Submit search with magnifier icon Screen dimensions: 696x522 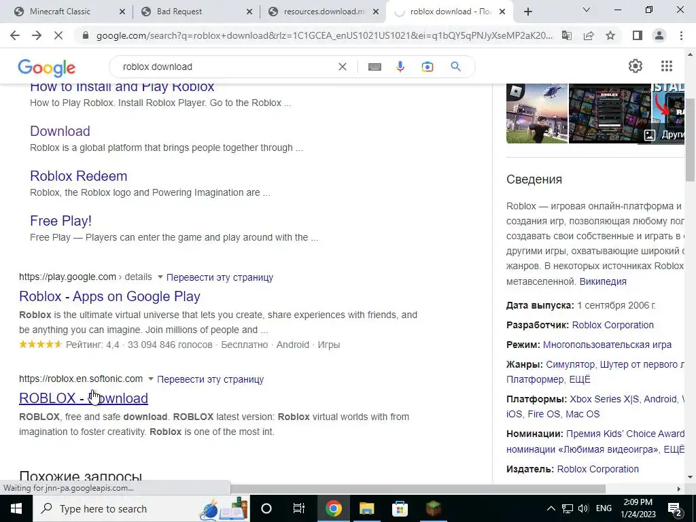455,67
